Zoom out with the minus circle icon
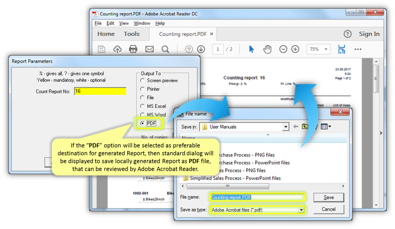395x229 pixels. pyautogui.click(x=283, y=49)
